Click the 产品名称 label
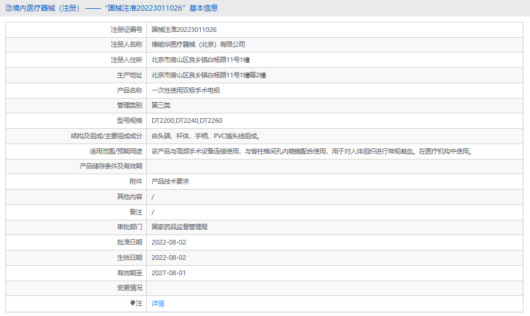Image resolution: width=530 pixels, height=316 pixels. pyautogui.click(x=130, y=90)
